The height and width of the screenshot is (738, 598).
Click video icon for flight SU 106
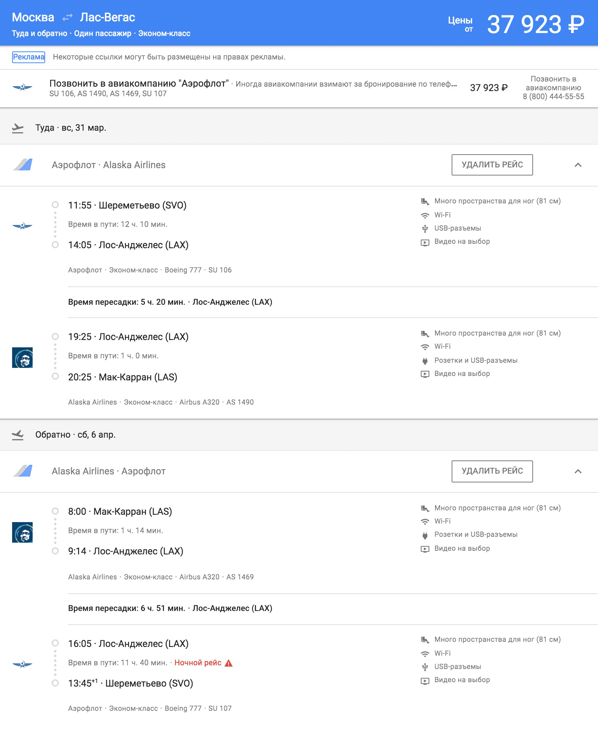coord(425,242)
